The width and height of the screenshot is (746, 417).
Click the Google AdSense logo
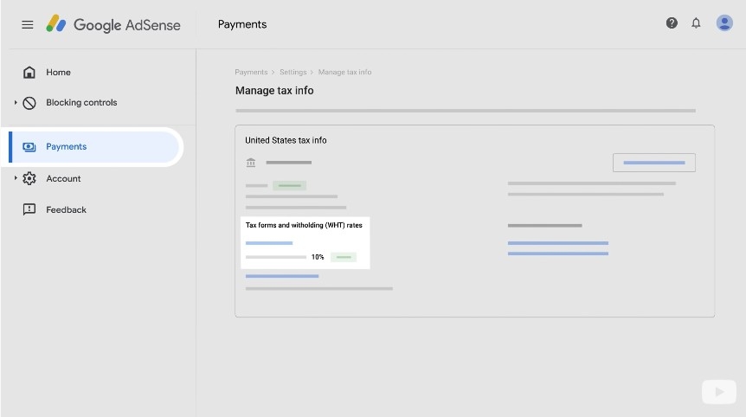(x=113, y=24)
